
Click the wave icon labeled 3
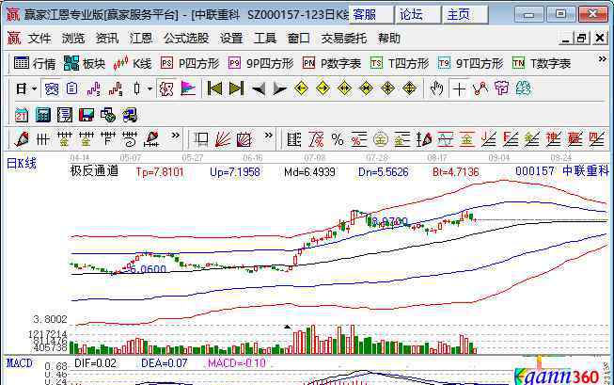[94, 89]
